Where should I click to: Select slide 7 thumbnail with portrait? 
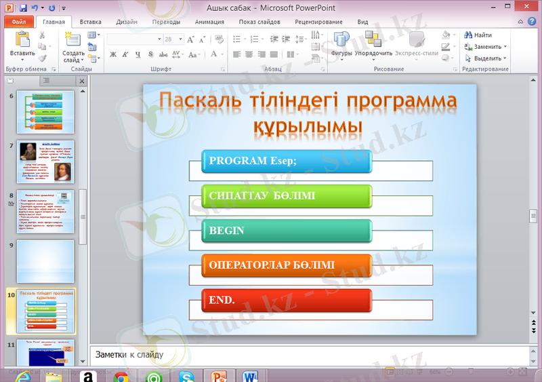(x=45, y=162)
